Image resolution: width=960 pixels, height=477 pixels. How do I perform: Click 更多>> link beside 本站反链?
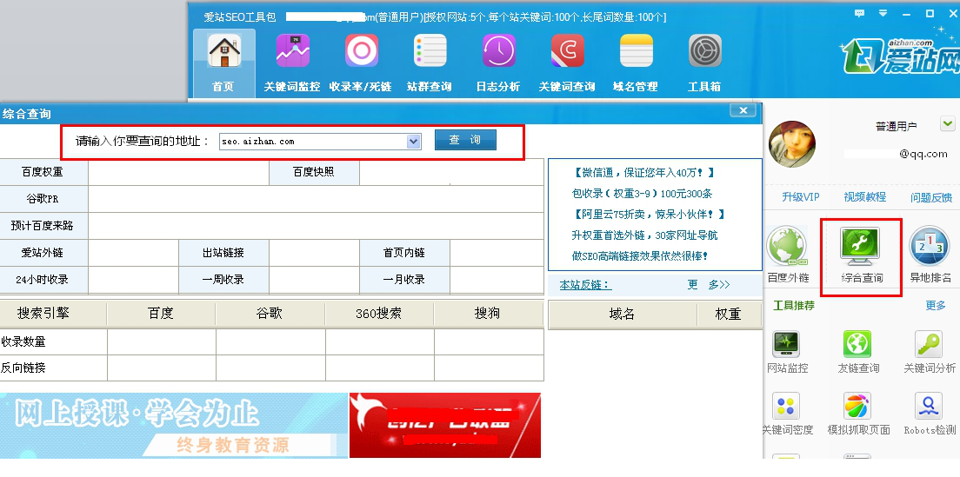coord(709,284)
